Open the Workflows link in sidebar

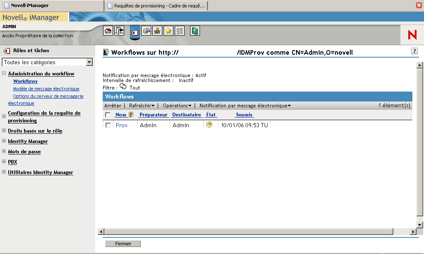[25, 81]
